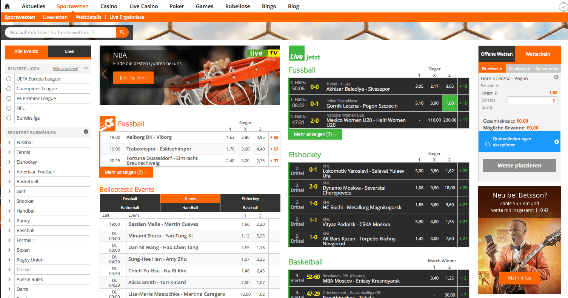Pick odds 3,40 for MBA Moscov
This screenshot has width=568, height=298.
pos(434,278)
